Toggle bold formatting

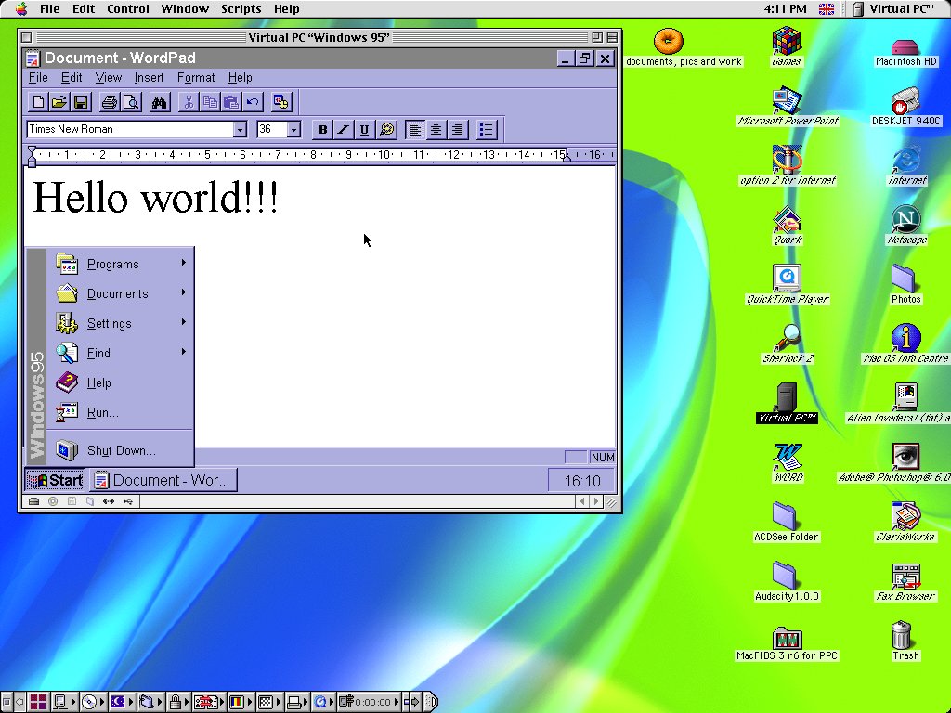pos(322,129)
